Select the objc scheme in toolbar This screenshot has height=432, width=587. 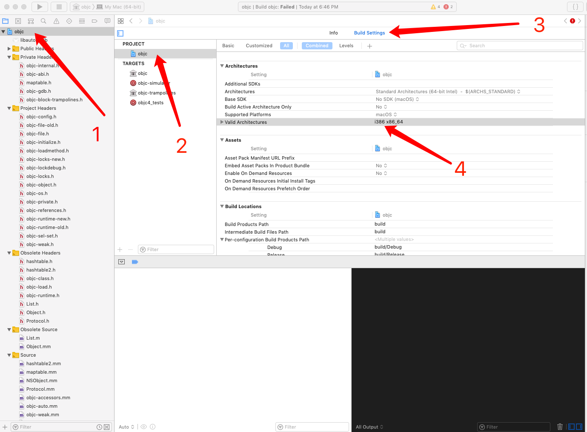pyautogui.click(x=82, y=7)
